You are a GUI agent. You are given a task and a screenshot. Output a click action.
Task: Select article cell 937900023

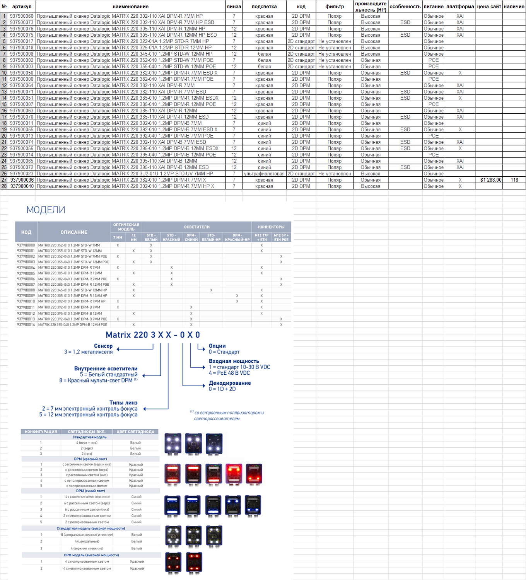pos(22,174)
